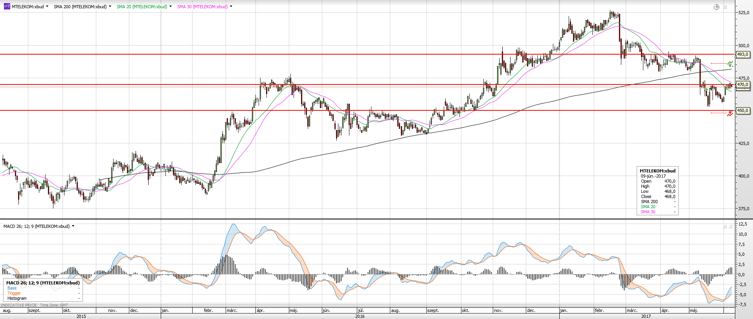Click the MTELEKOM:xbud title in OHLC info box
The height and width of the screenshot is (319, 753).
(657, 171)
